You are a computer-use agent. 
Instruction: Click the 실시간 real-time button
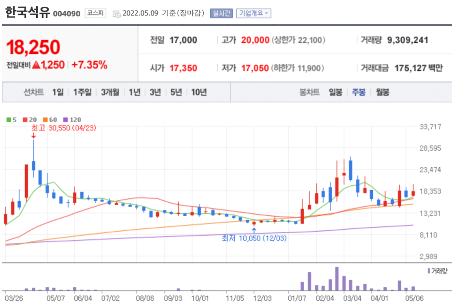click(x=221, y=13)
